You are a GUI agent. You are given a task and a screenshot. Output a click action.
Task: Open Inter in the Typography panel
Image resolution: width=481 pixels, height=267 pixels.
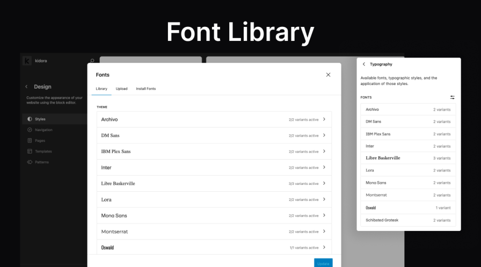pyautogui.click(x=408, y=146)
